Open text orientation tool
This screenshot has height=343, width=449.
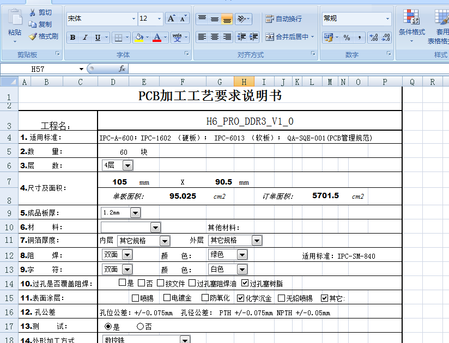(x=243, y=19)
